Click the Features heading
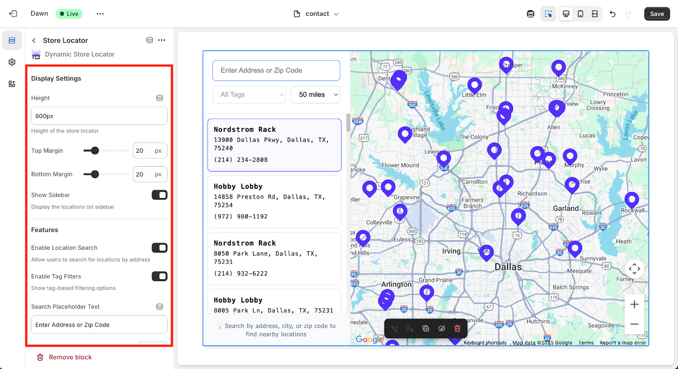 tap(44, 230)
